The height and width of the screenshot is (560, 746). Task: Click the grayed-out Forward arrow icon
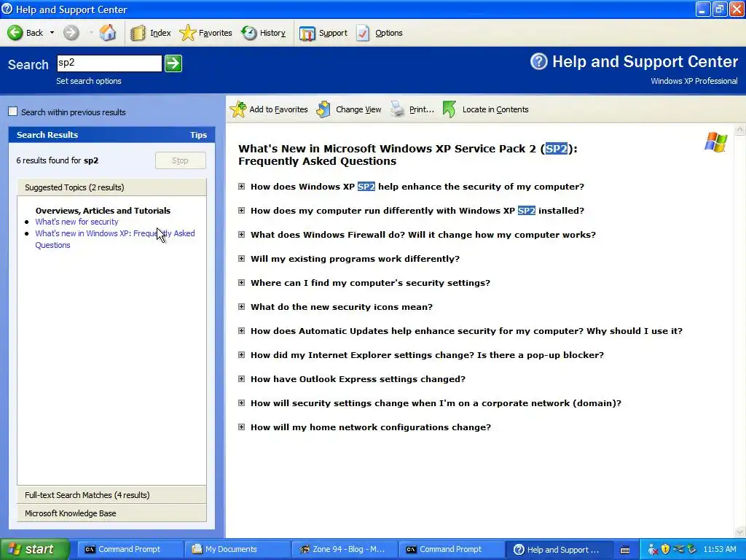point(71,32)
